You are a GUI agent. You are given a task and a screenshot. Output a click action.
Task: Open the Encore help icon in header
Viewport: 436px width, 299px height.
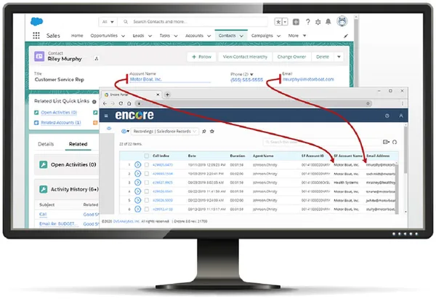[x=387, y=116]
